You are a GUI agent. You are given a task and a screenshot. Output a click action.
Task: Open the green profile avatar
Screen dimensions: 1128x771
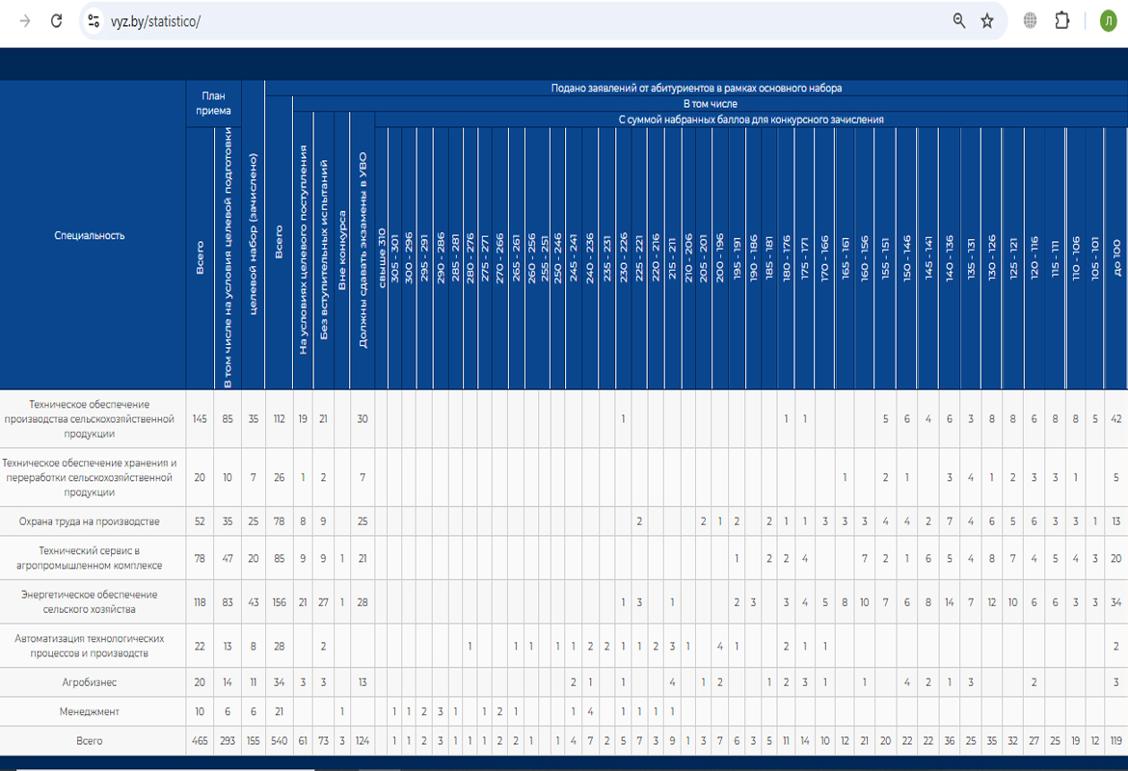coord(1108,21)
